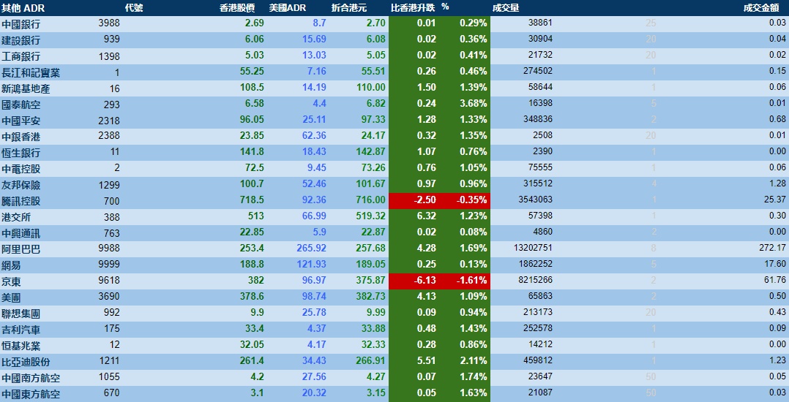789x402 pixels.
Task: Click the 比香港升跌 column header
Action: (412, 8)
